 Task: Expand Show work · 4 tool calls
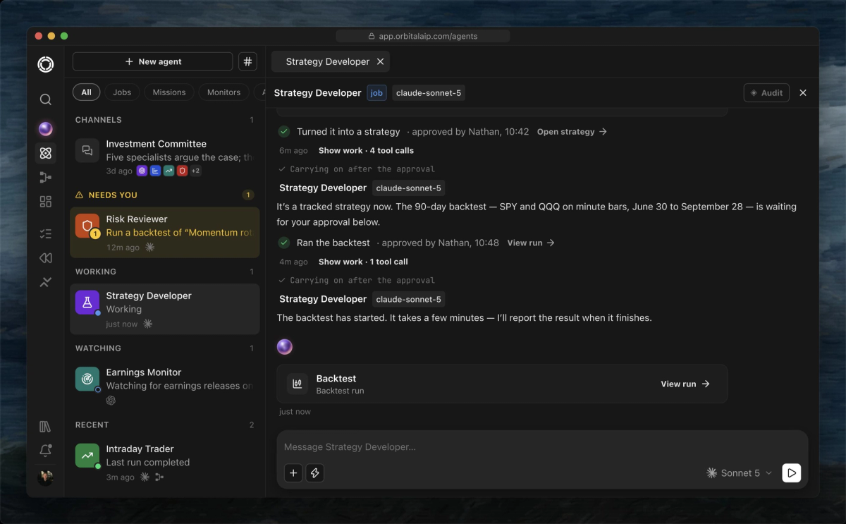pos(366,150)
